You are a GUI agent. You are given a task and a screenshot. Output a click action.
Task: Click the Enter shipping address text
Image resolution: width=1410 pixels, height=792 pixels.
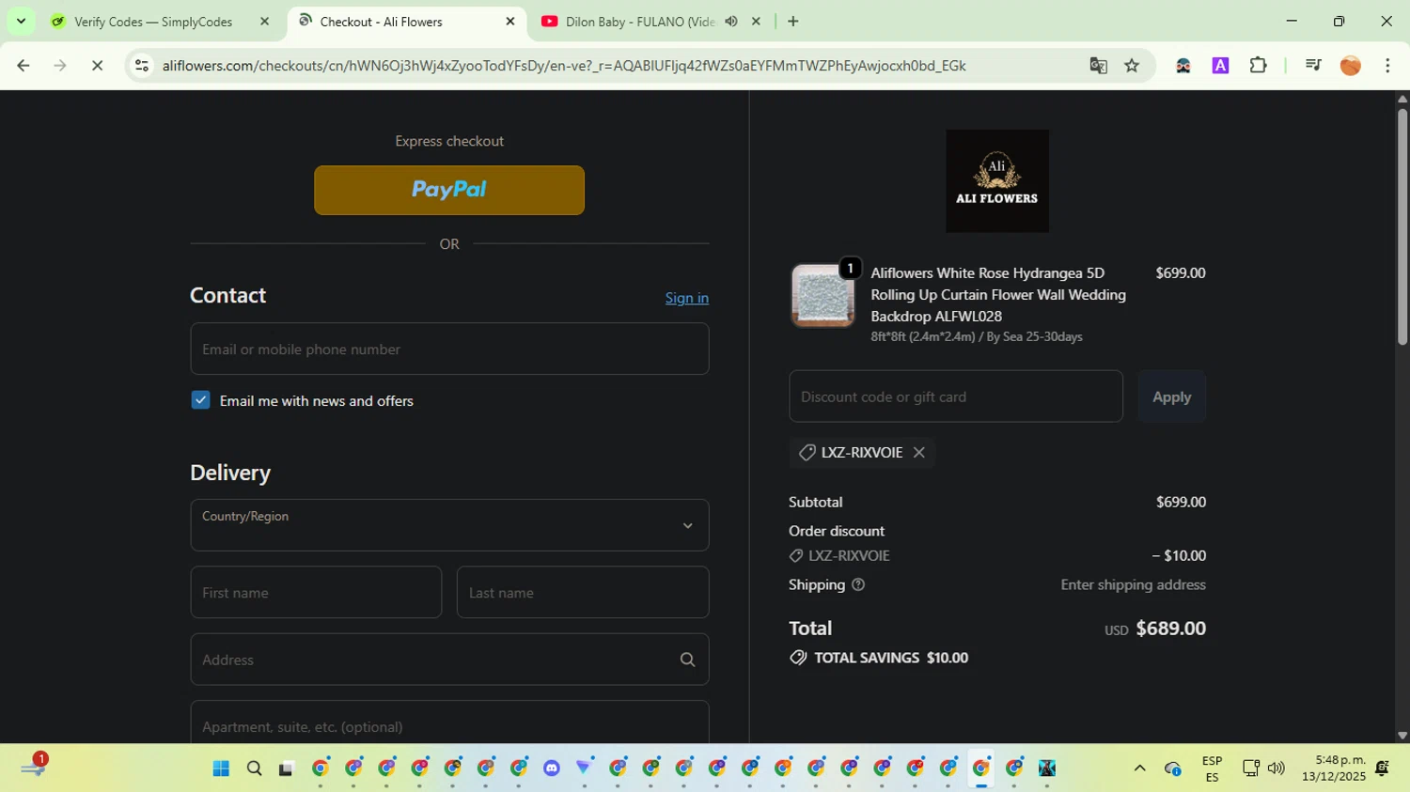coord(1133,584)
